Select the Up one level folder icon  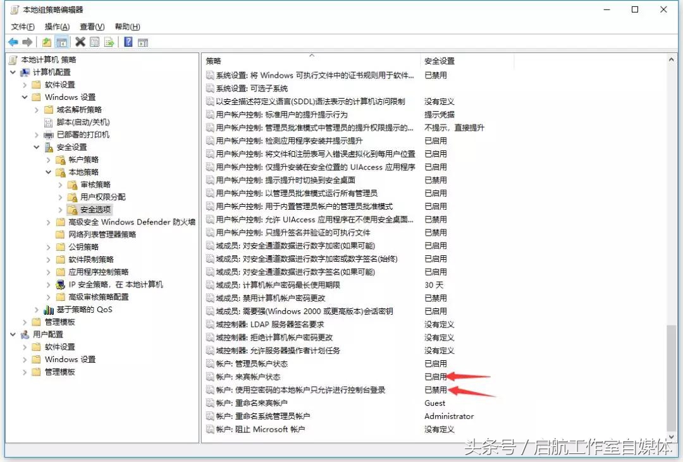(x=46, y=42)
